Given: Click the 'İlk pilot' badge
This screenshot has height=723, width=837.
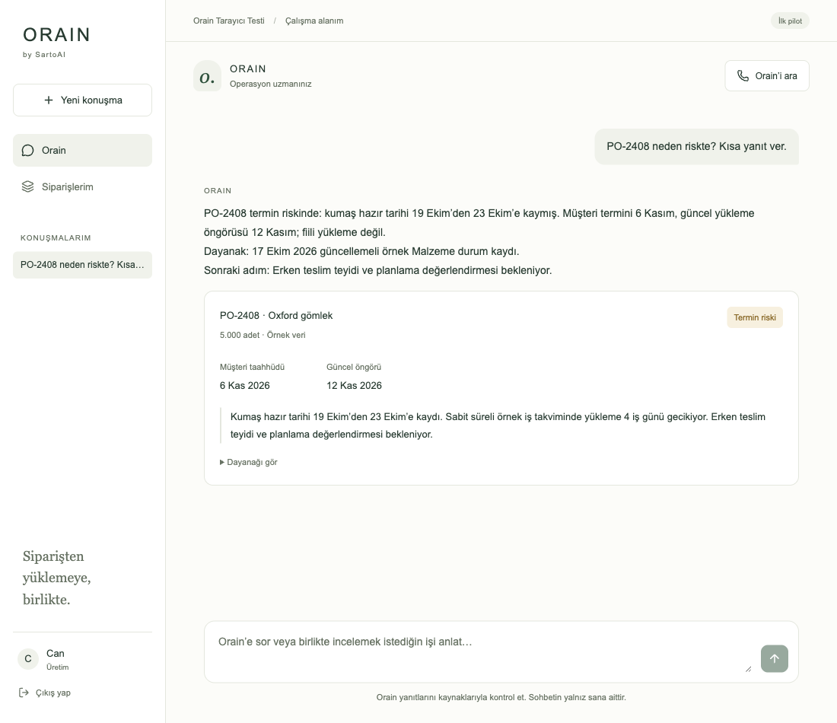Looking at the screenshot, I should coord(790,21).
